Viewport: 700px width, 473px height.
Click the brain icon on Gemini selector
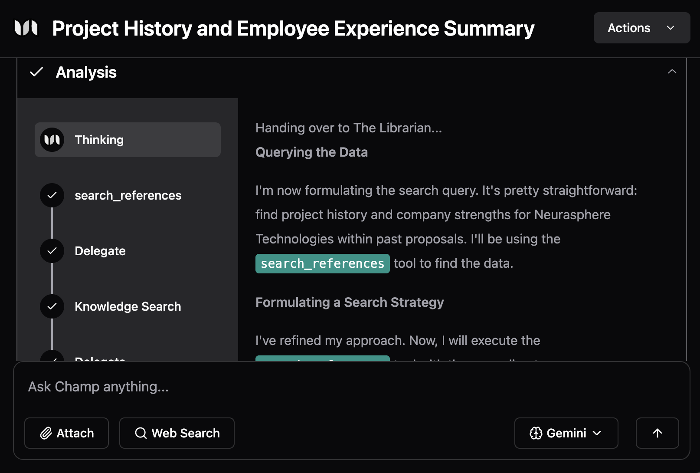[x=536, y=433]
